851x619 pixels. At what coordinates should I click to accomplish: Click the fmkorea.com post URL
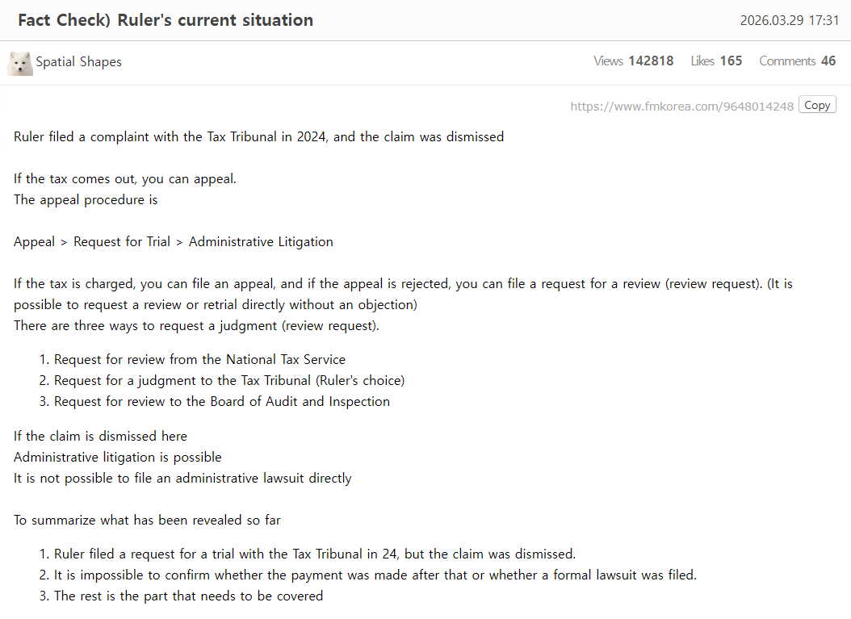click(681, 106)
